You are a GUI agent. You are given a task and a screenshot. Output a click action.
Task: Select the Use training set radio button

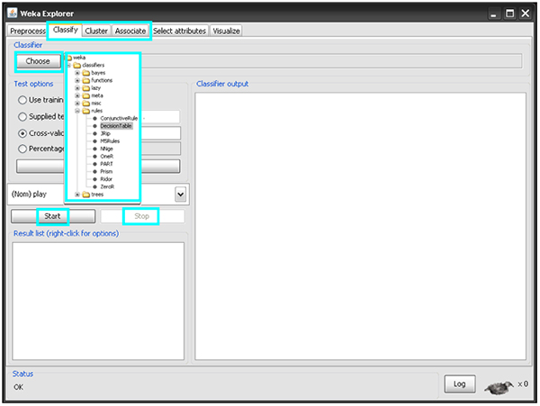click(x=22, y=100)
